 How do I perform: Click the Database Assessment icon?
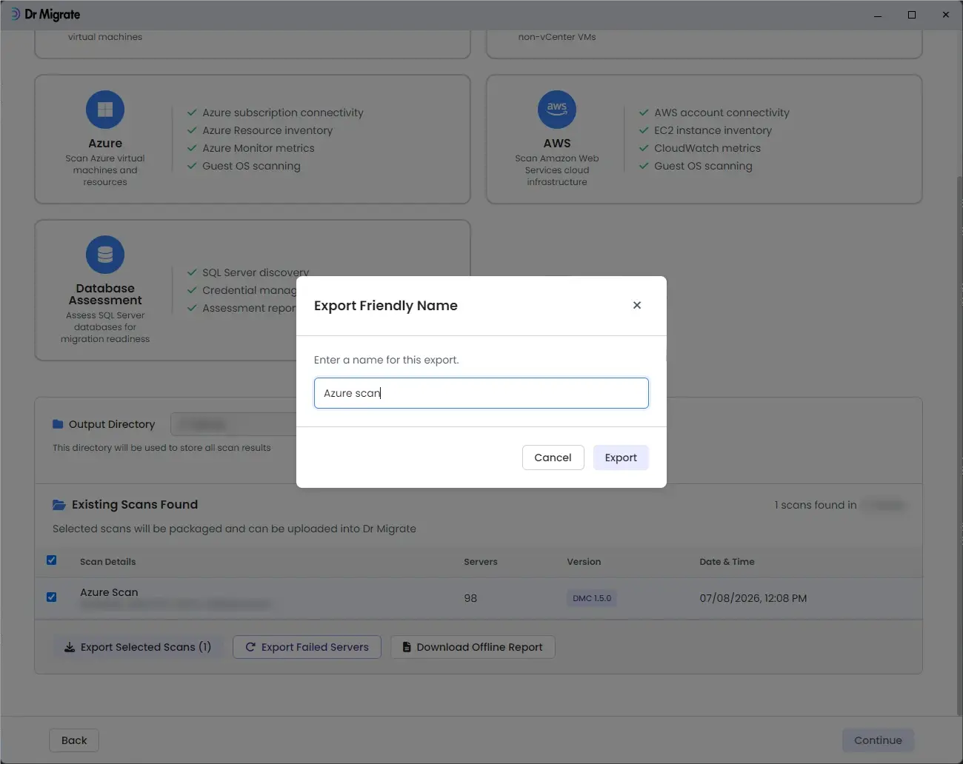(x=105, y=255)
